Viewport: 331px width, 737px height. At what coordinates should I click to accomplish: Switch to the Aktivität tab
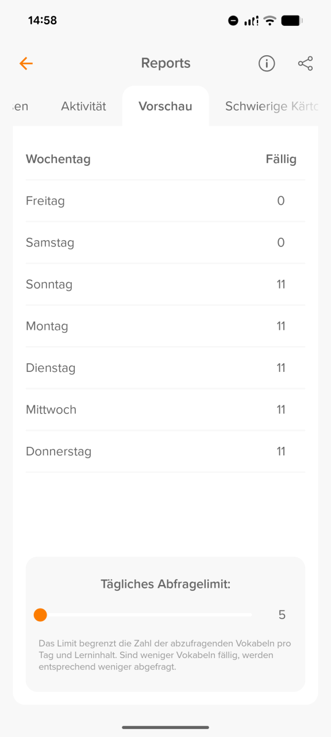coord(83,106)
